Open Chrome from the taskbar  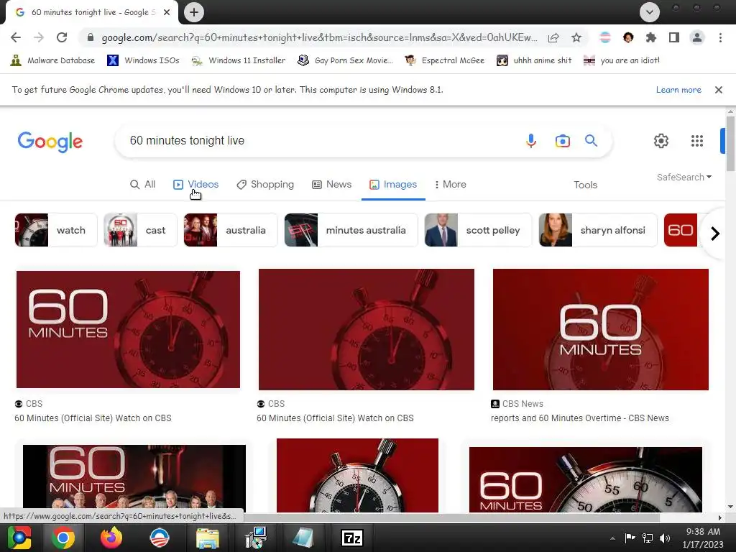[x=63, y=538]
